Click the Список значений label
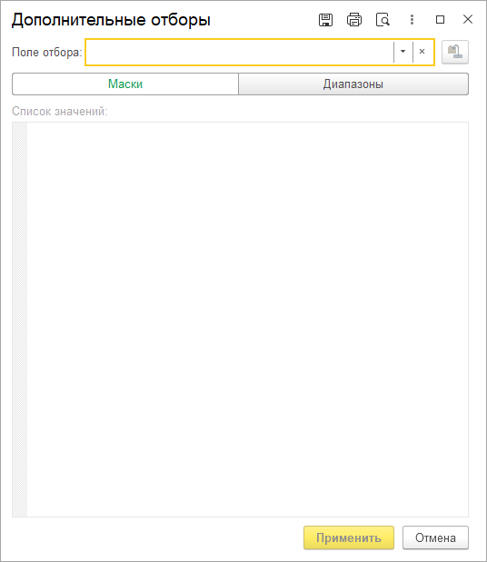 coord(60,112)
